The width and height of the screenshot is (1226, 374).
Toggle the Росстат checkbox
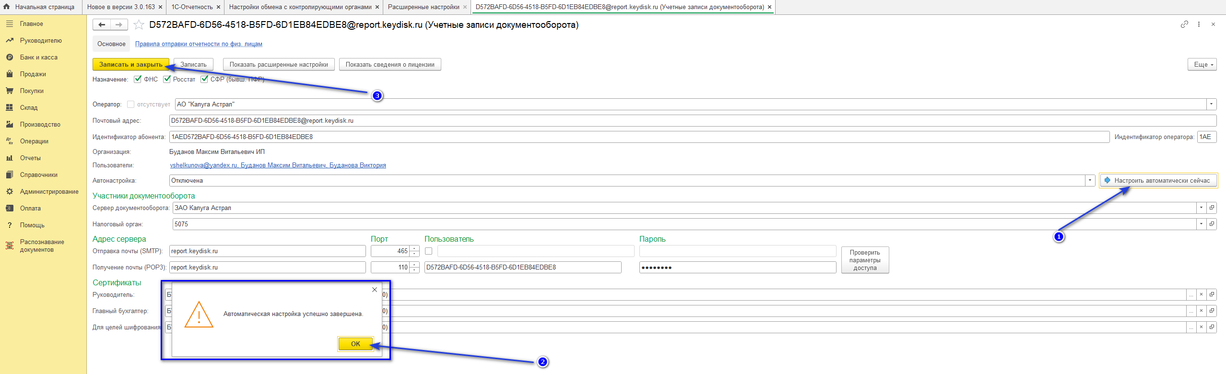pos(167,80)
